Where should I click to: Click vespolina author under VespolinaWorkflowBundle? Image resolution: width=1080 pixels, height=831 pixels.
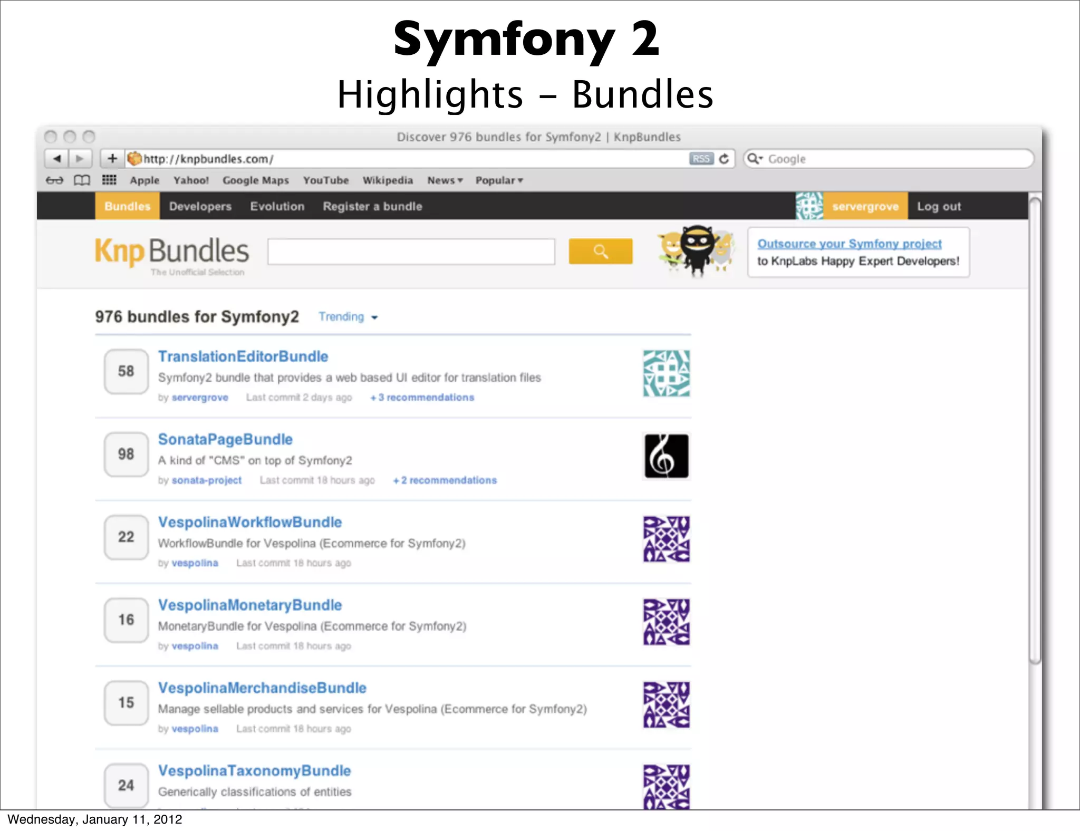click(x=195, y=563)
